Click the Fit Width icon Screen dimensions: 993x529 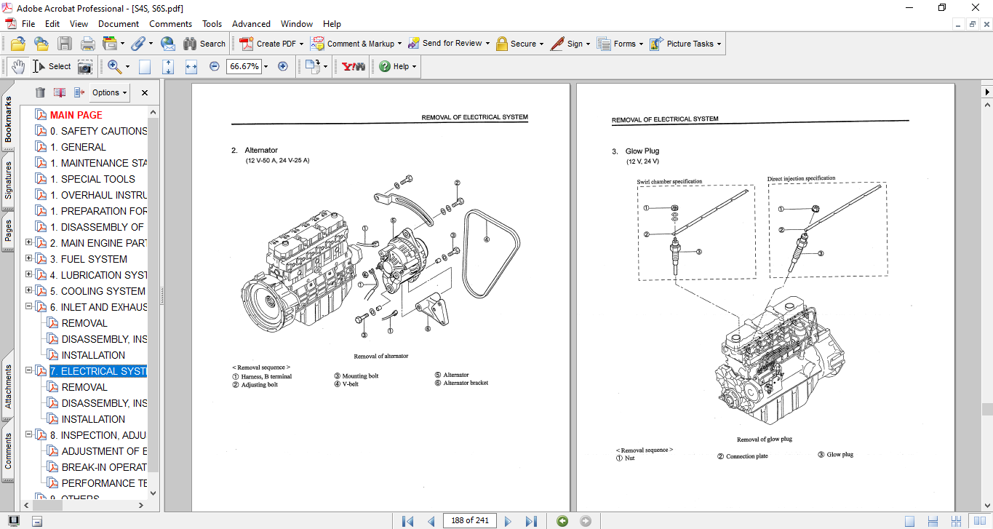coord(191,66)
